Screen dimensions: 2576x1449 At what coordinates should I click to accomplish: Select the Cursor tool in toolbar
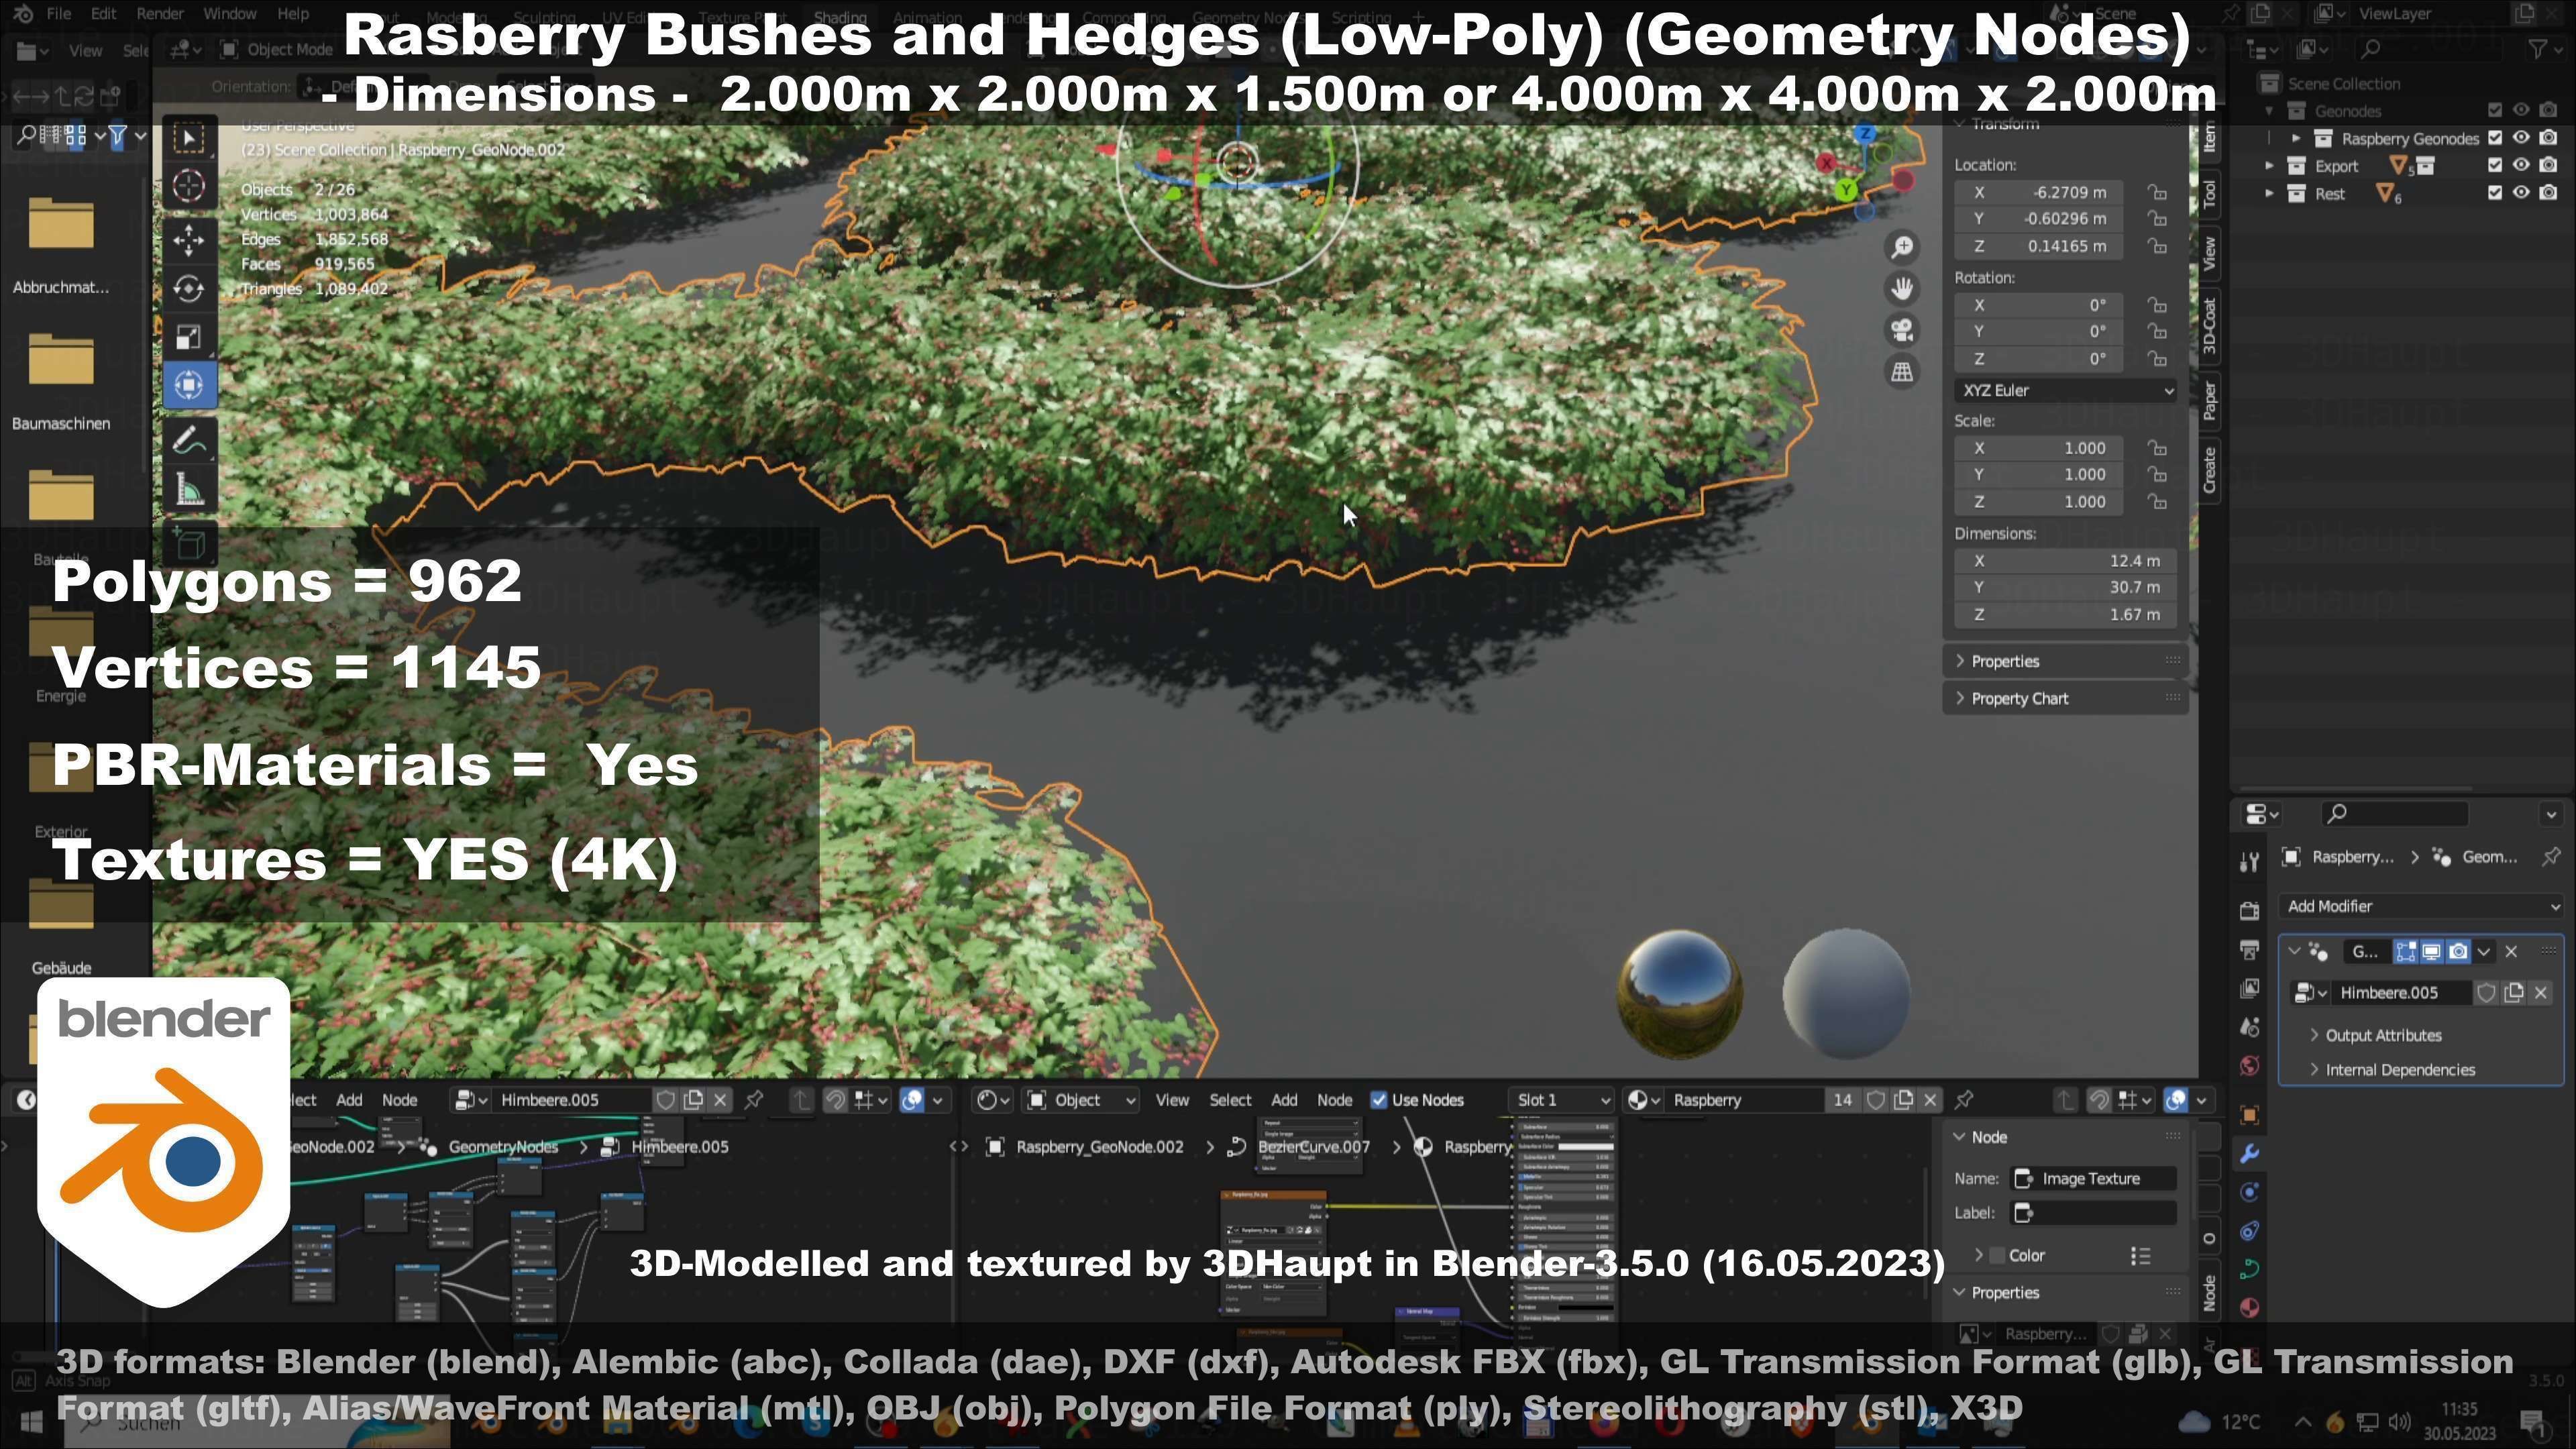coord(189,186)
